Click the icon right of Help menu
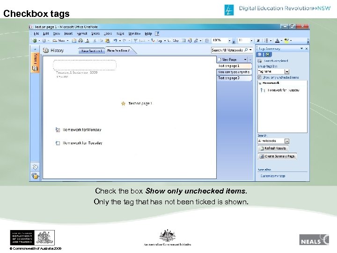Screen dimensions: 337x253 (x=157, y=34)
